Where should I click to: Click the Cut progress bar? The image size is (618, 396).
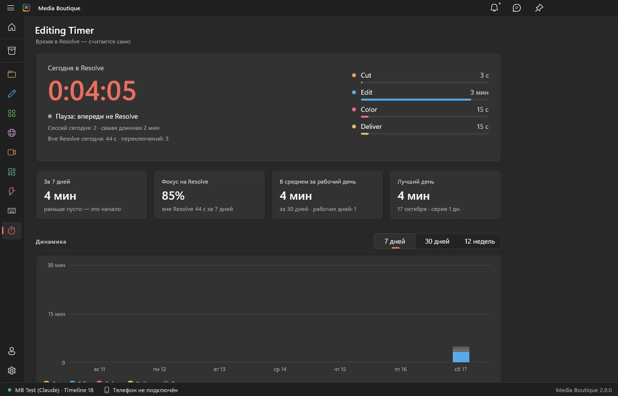pyautogui.click(x=424, y=83)
